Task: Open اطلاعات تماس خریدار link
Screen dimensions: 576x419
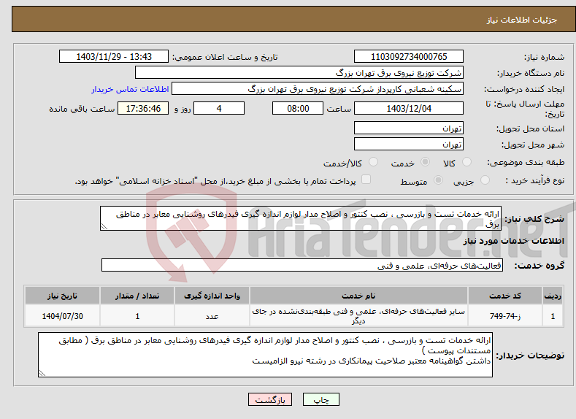Action: [130, 89]
